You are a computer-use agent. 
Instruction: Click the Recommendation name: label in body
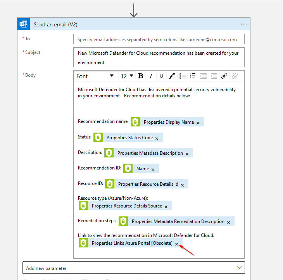point(103,121)
